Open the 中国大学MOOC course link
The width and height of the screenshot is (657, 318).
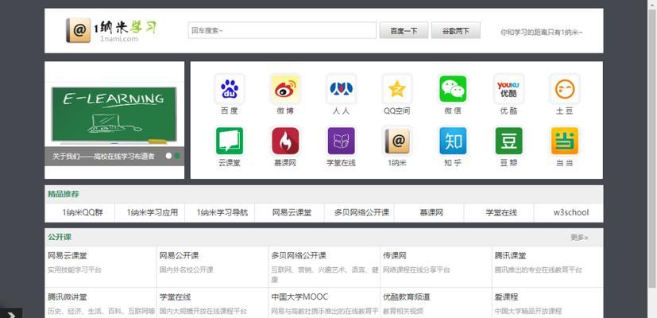pyautogui.click(x=300, y=297)
